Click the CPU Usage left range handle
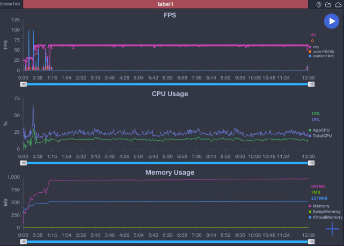Image resolution: width=344 pixels, height=246 pixels. click(x=24, y=163)
